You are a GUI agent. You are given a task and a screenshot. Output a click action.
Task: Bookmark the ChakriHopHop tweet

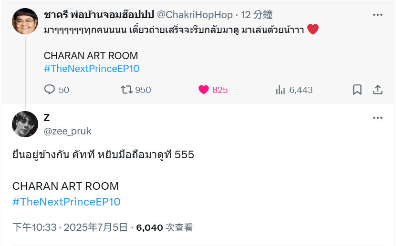[357, 90]
